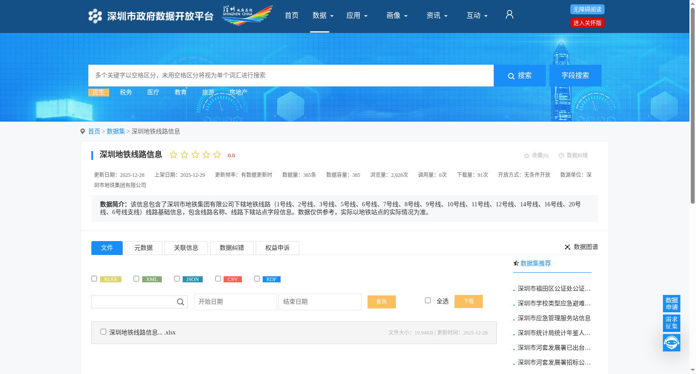Viewport: 696px width, 374px height.
Task: Click the 数据申请 floating button
Action: click(x=672, y=304)
